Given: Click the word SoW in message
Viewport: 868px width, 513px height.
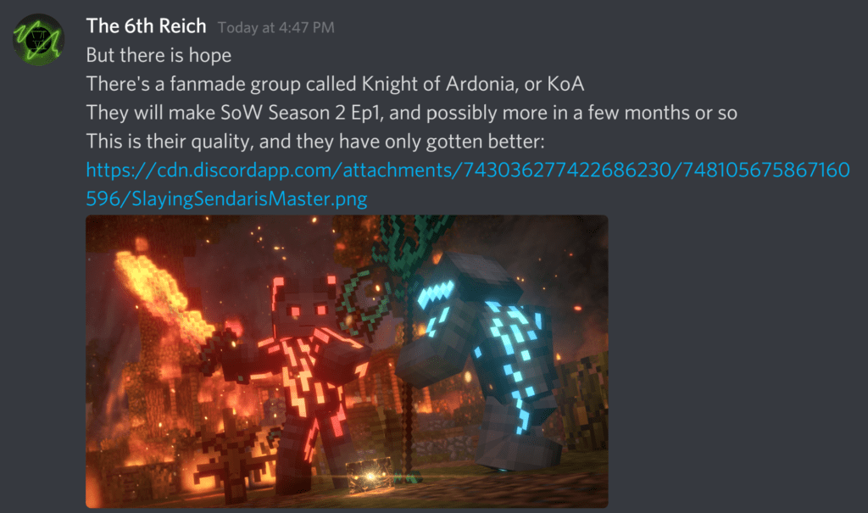Looking at the screenshot, I should tap(242, 113).
